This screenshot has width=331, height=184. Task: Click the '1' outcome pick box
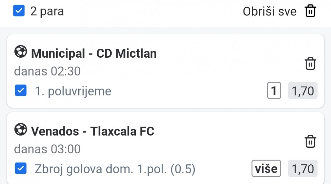tap(274, 91)
